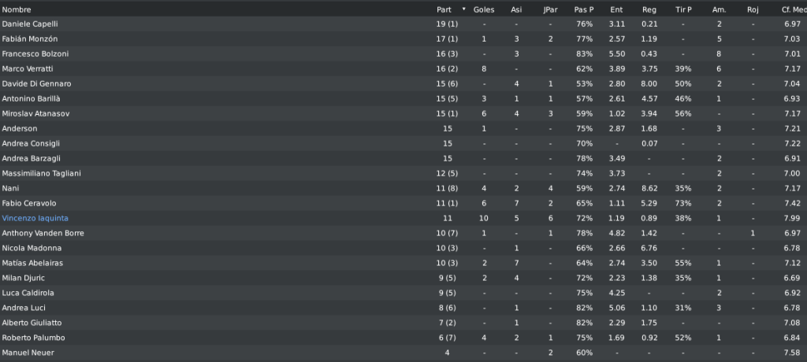Click the Ent column header
This screenshot has height=362, width=807.
pyautogui.click(x=616, y=9)
